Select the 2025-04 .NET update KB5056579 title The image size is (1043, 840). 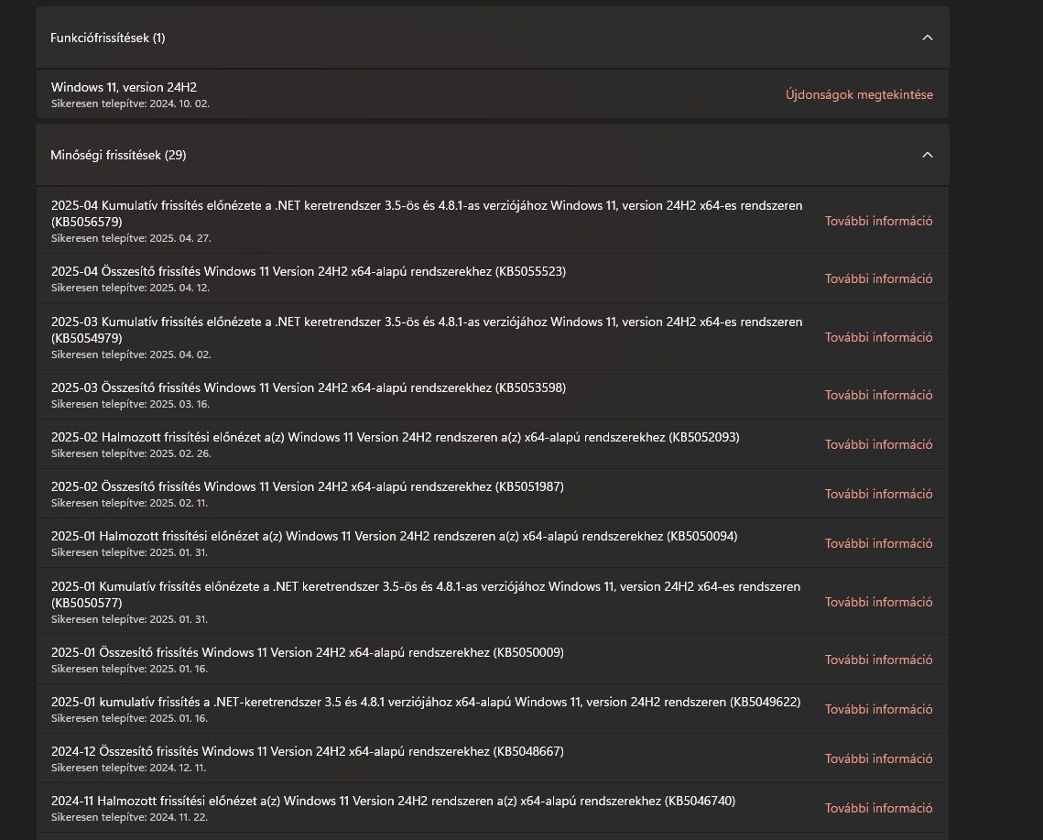coord(427,213)
